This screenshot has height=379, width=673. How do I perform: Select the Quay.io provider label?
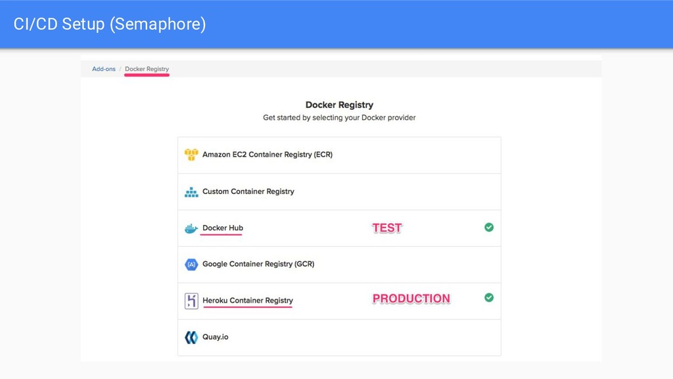(x=216, y=337)
